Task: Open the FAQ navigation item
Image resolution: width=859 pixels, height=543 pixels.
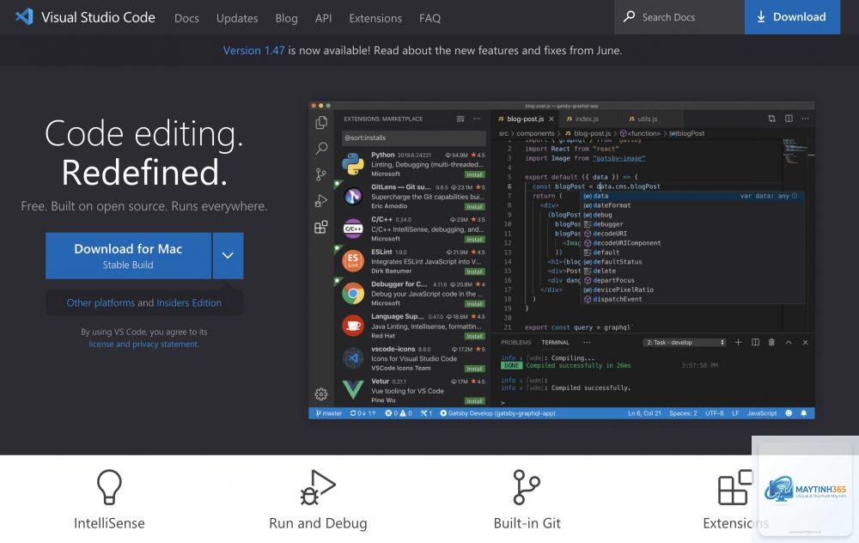Action: [429, 18]
